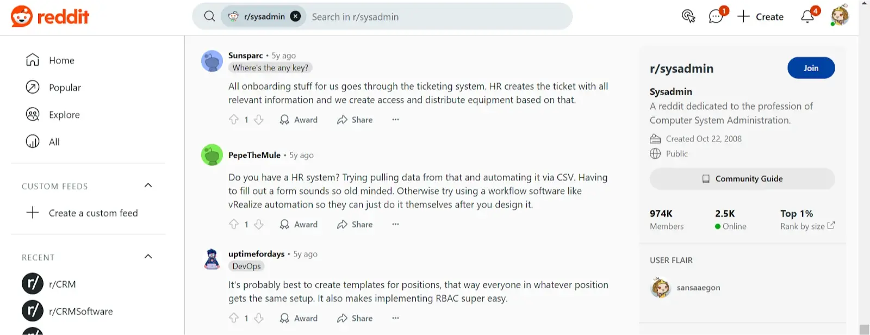Open more options on Sunsparc's comment
This screenshot has height=335, width=870.
(395, 120)
